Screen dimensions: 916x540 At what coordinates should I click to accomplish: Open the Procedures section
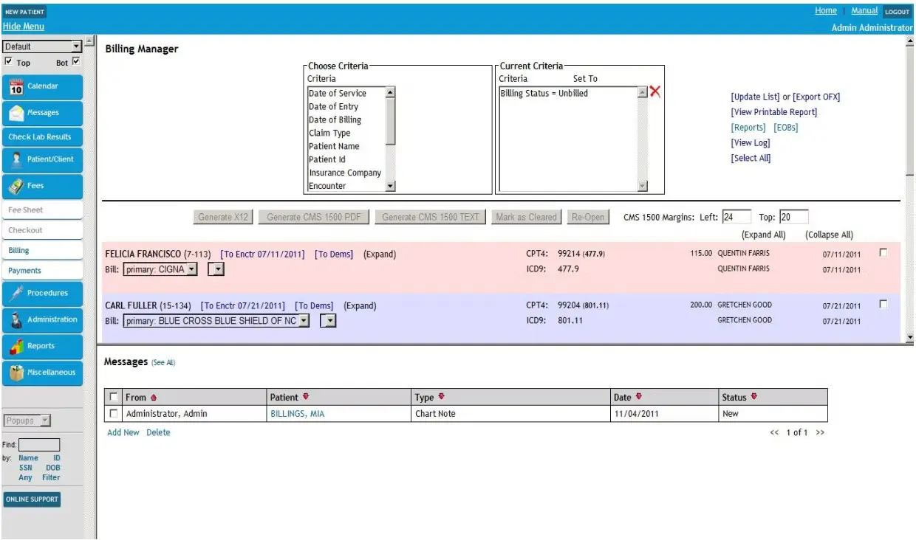pyautogui.click(x=42, y=294)
